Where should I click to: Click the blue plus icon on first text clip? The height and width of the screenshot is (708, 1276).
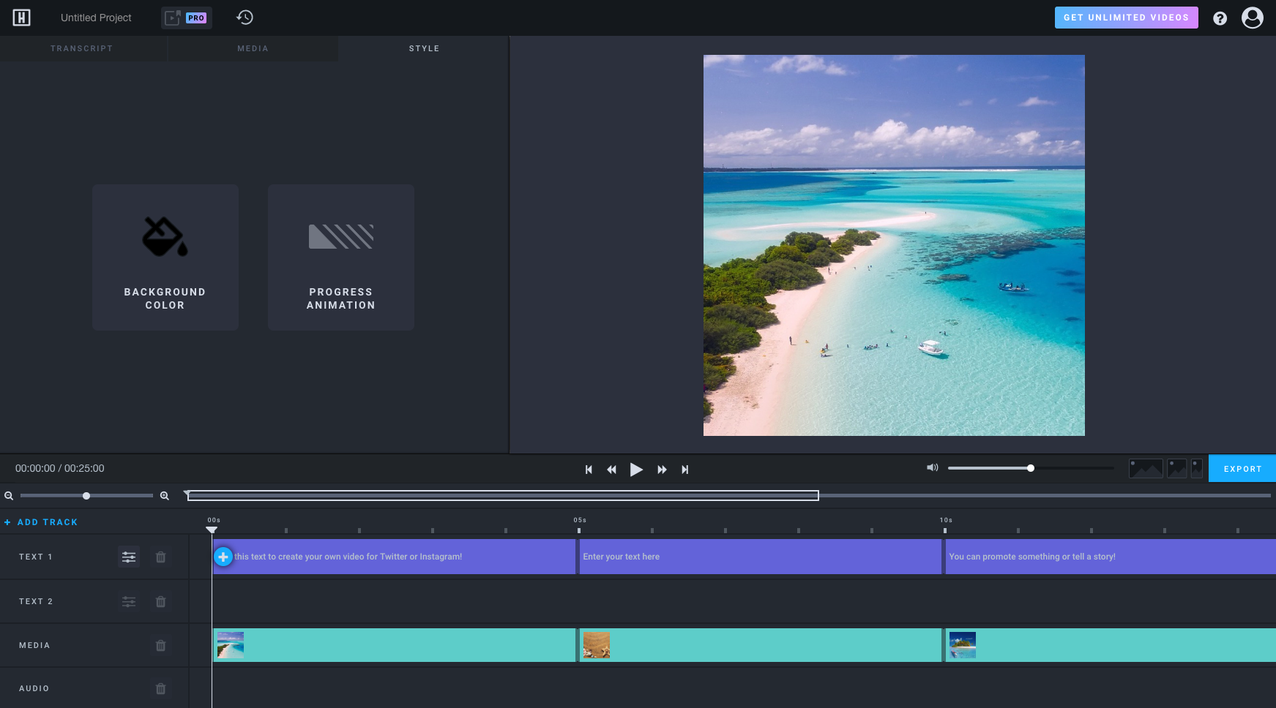[x=223, y=557]
